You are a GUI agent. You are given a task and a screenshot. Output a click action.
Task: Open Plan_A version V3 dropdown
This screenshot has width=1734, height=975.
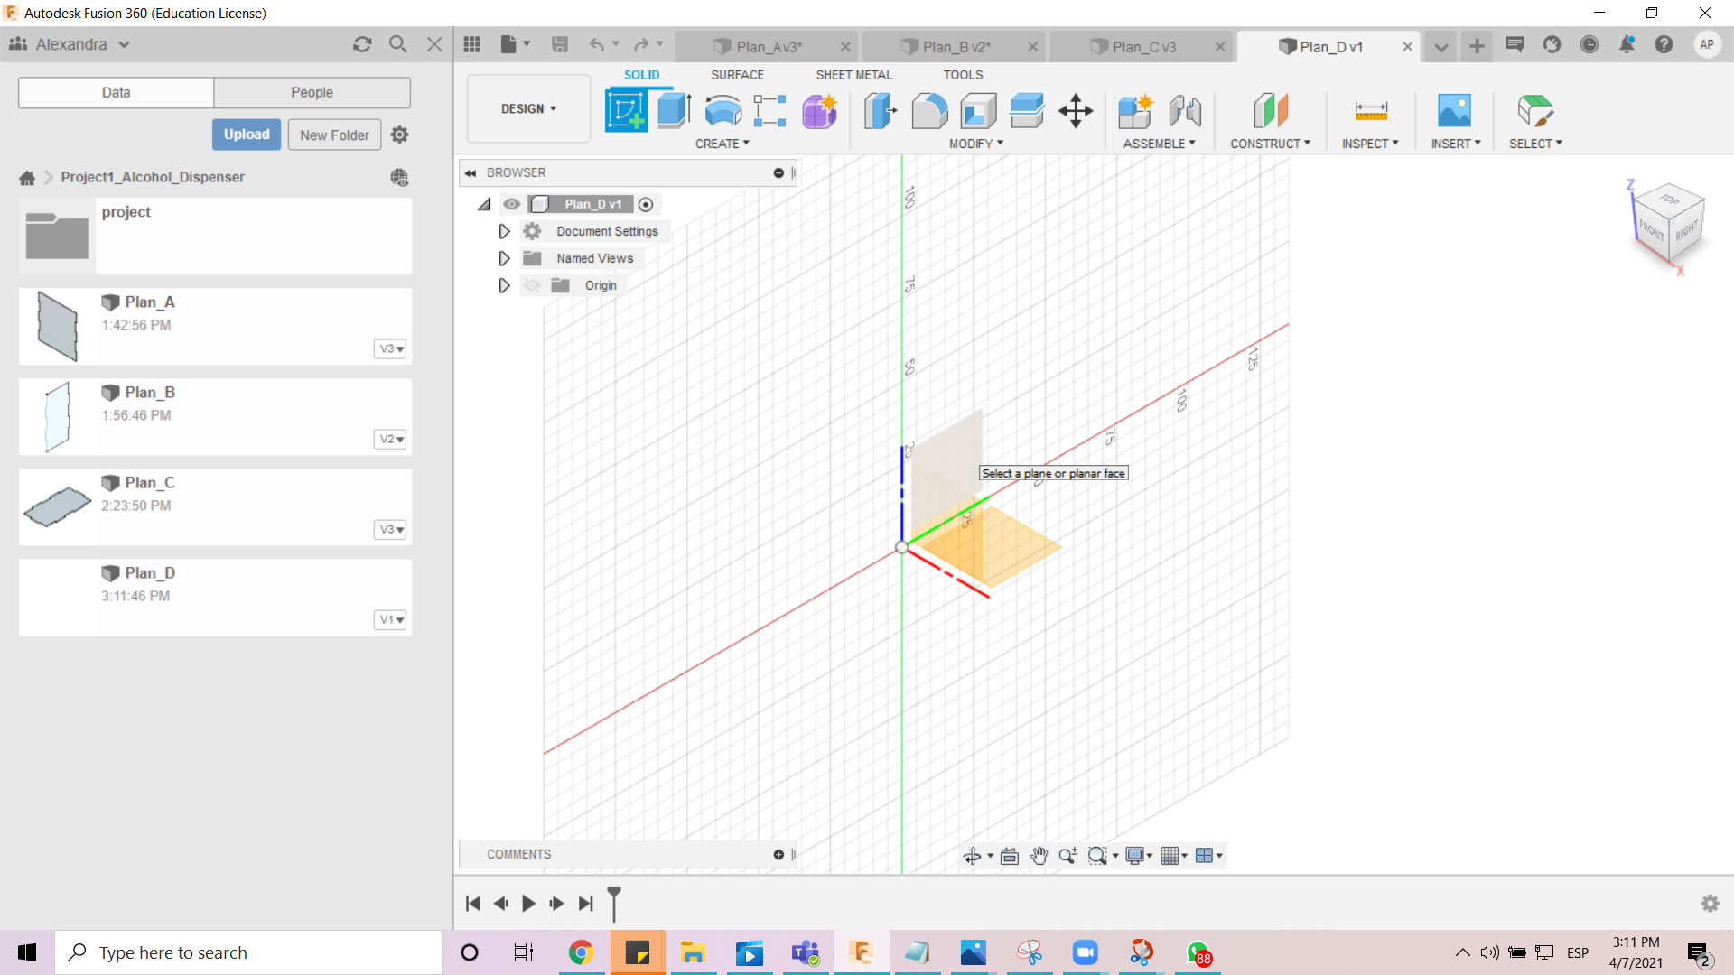(x=390, y=348)
